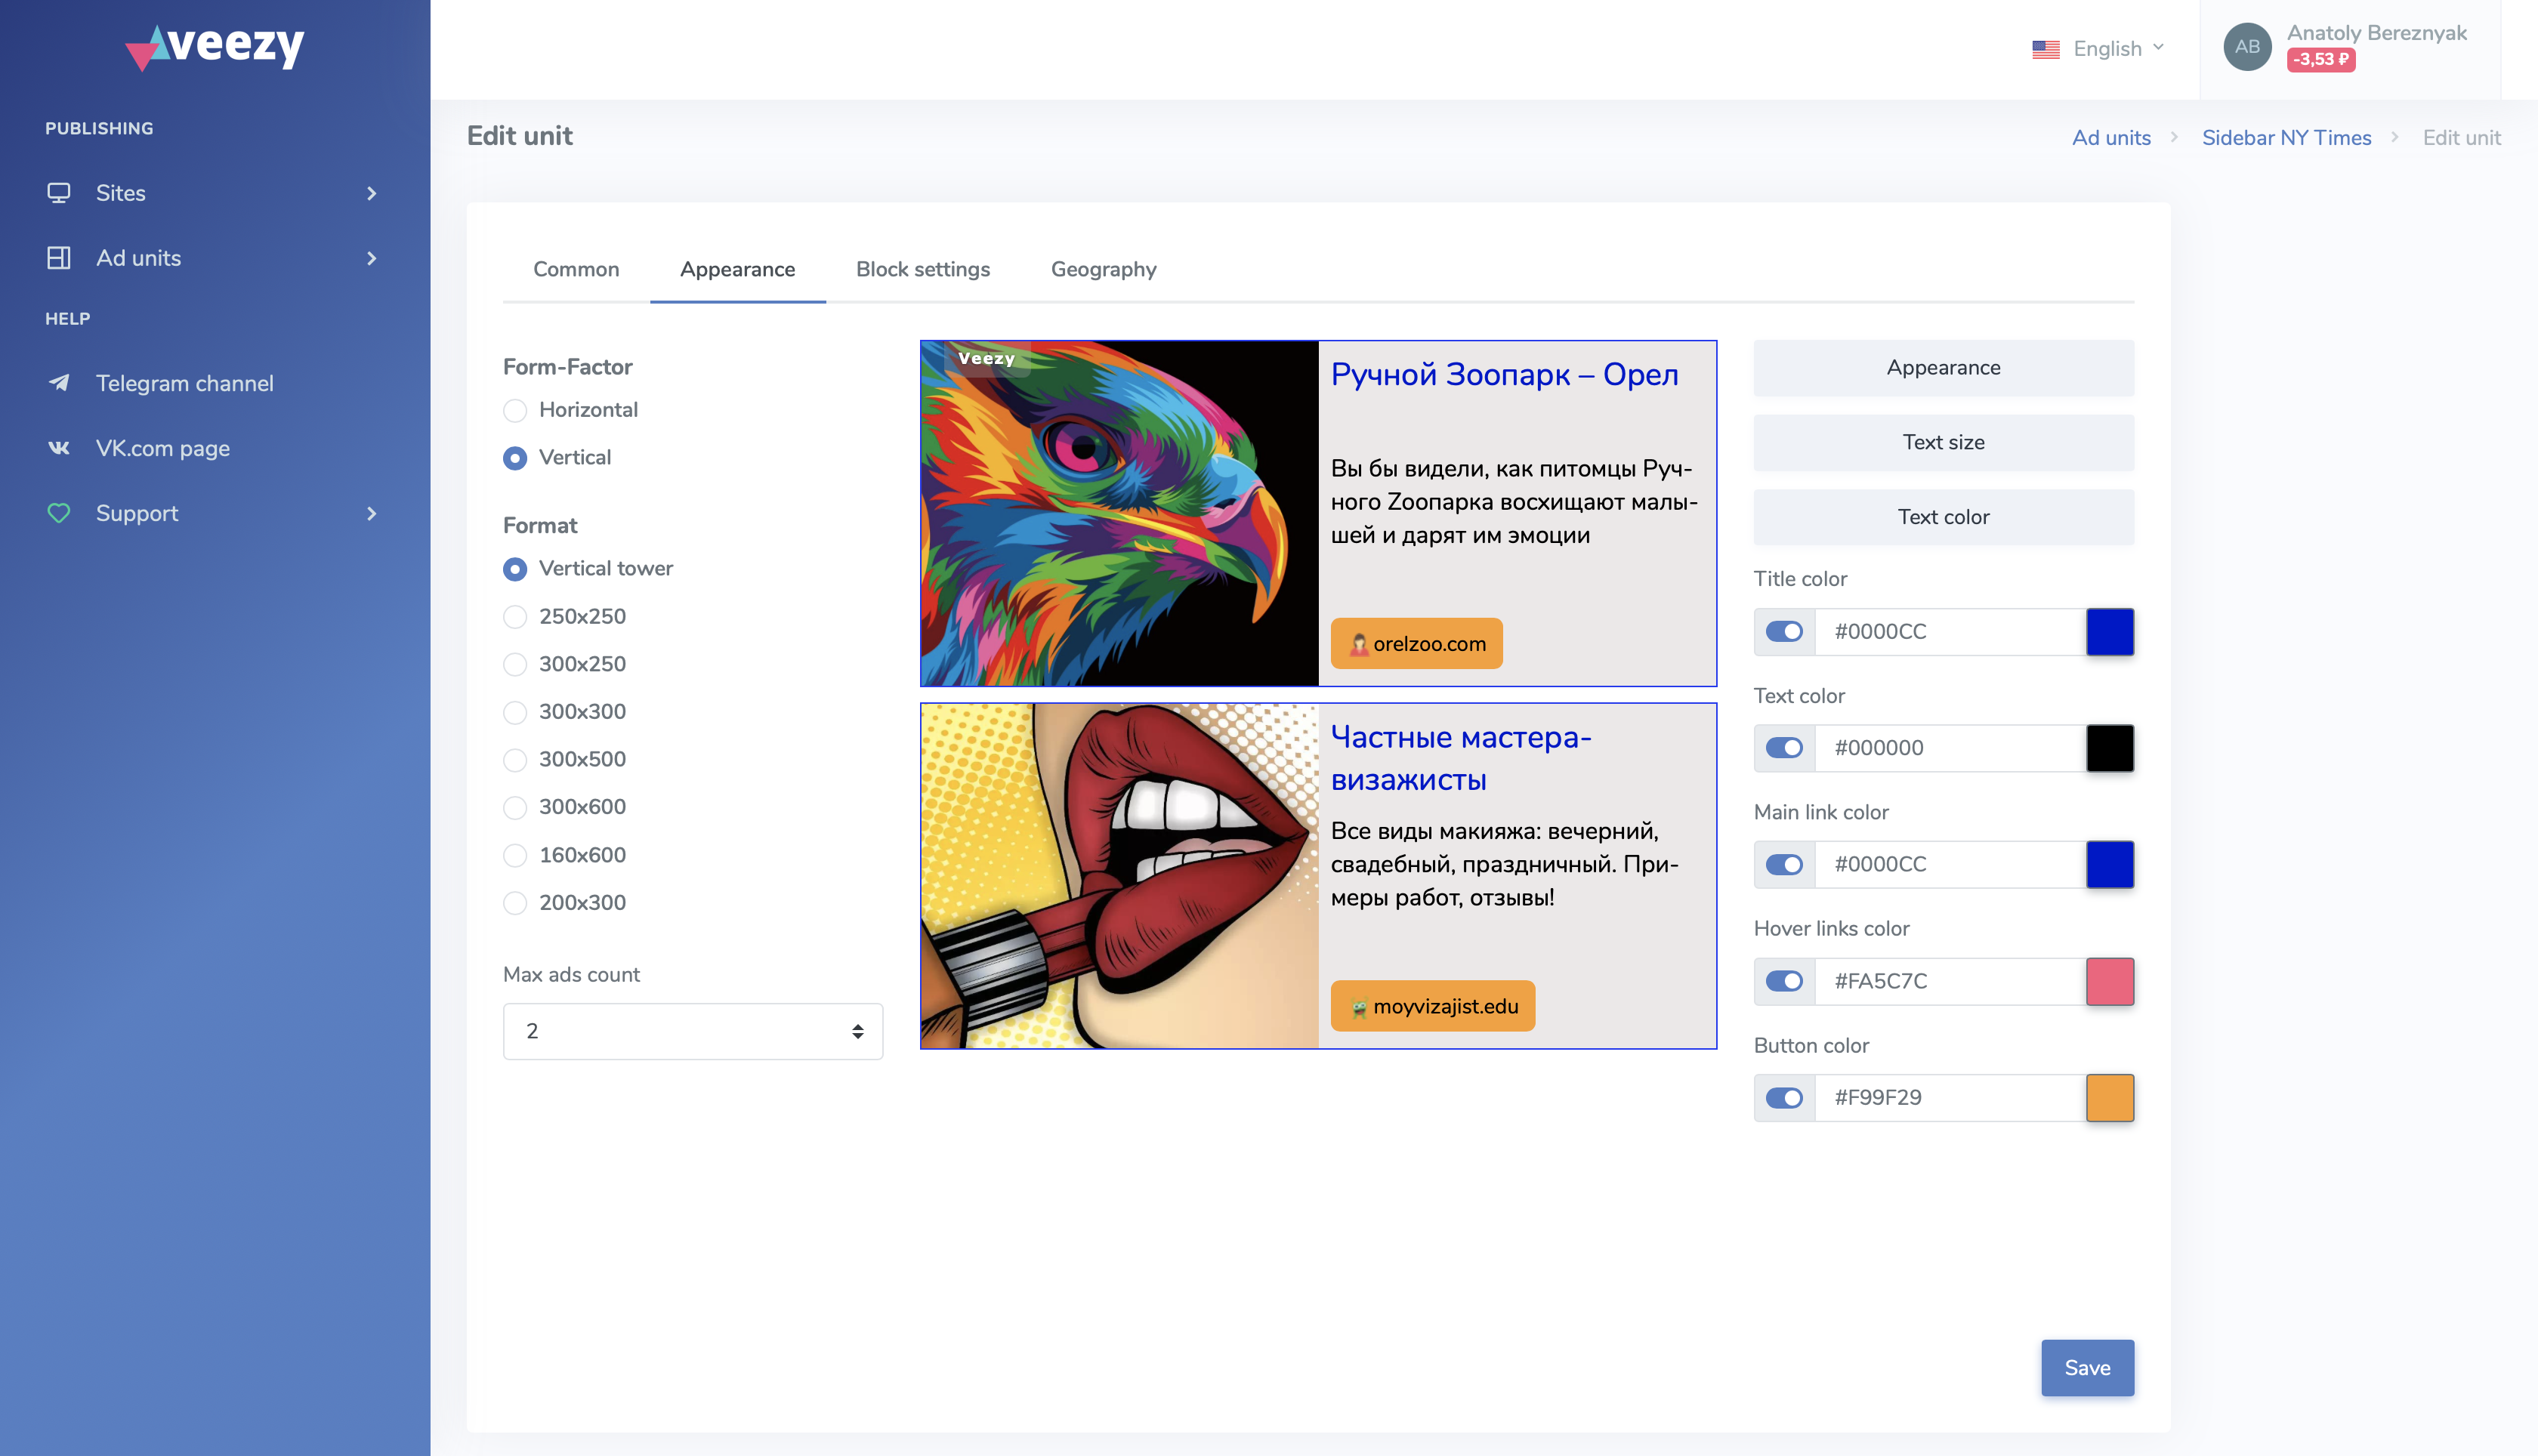The width and height of the screenshot is (2538, 1456).
Task: Click the VK logo icon
Action: [59, 448]
